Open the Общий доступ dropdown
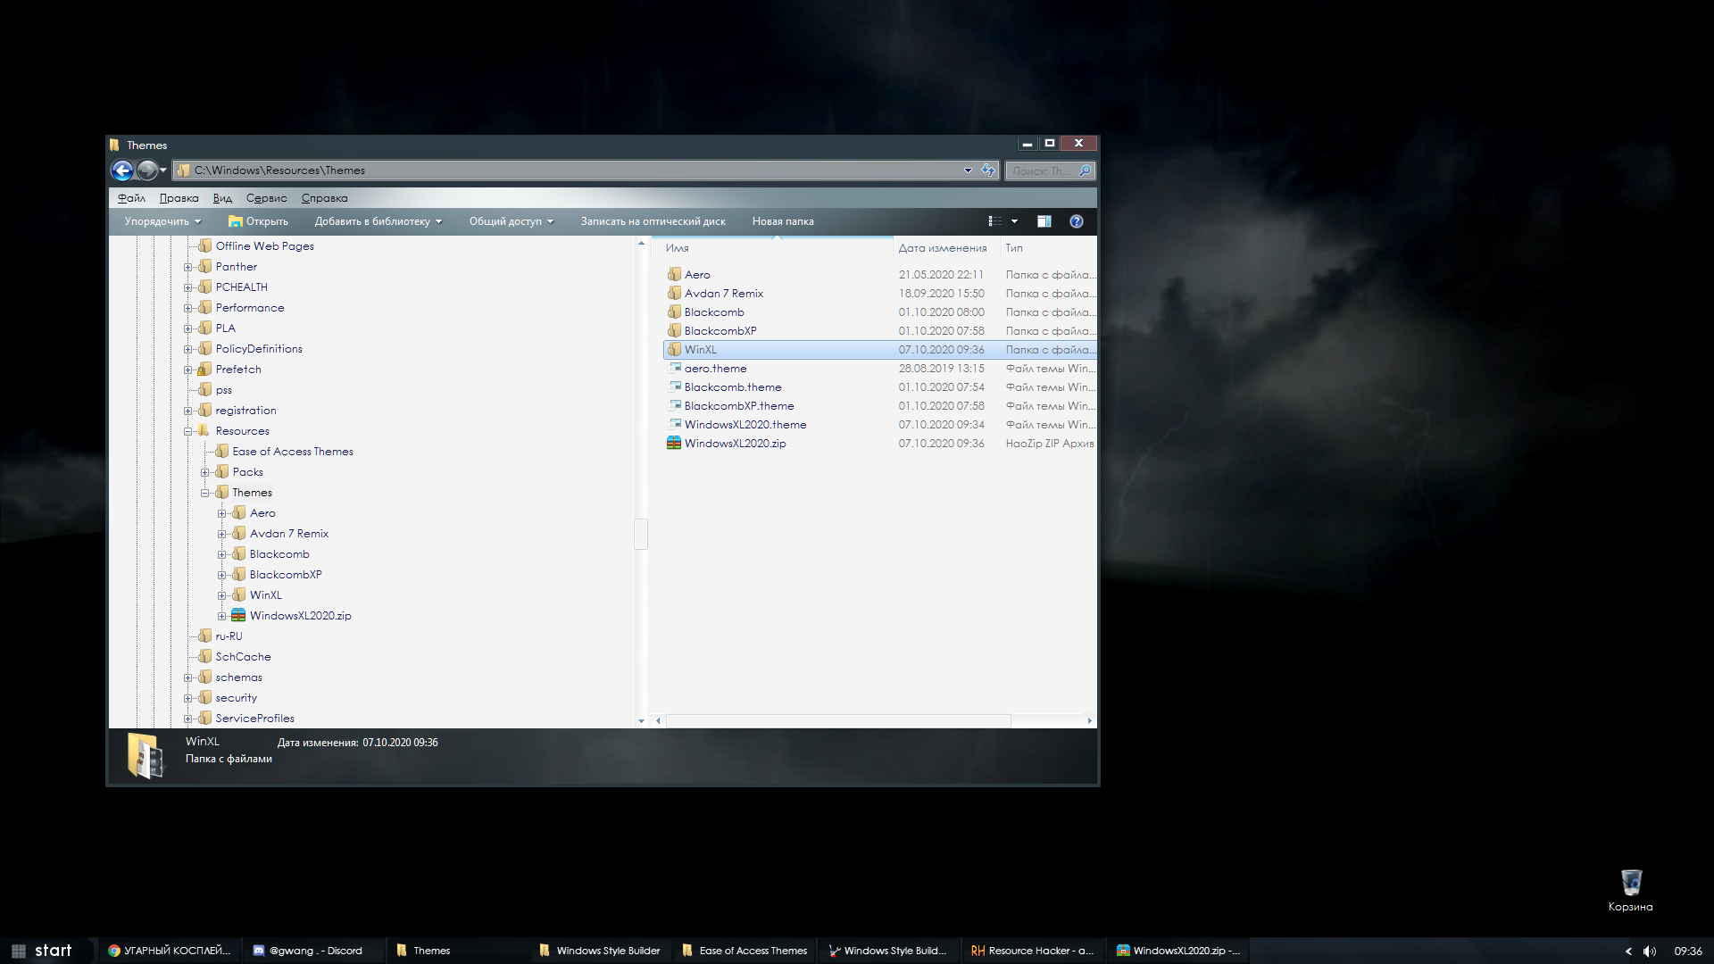The width and height of the screenshot is (1714, 964). [x=510, y=220]
